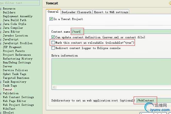
Task: Select WikiText entry
Action: tap(9, 109)
